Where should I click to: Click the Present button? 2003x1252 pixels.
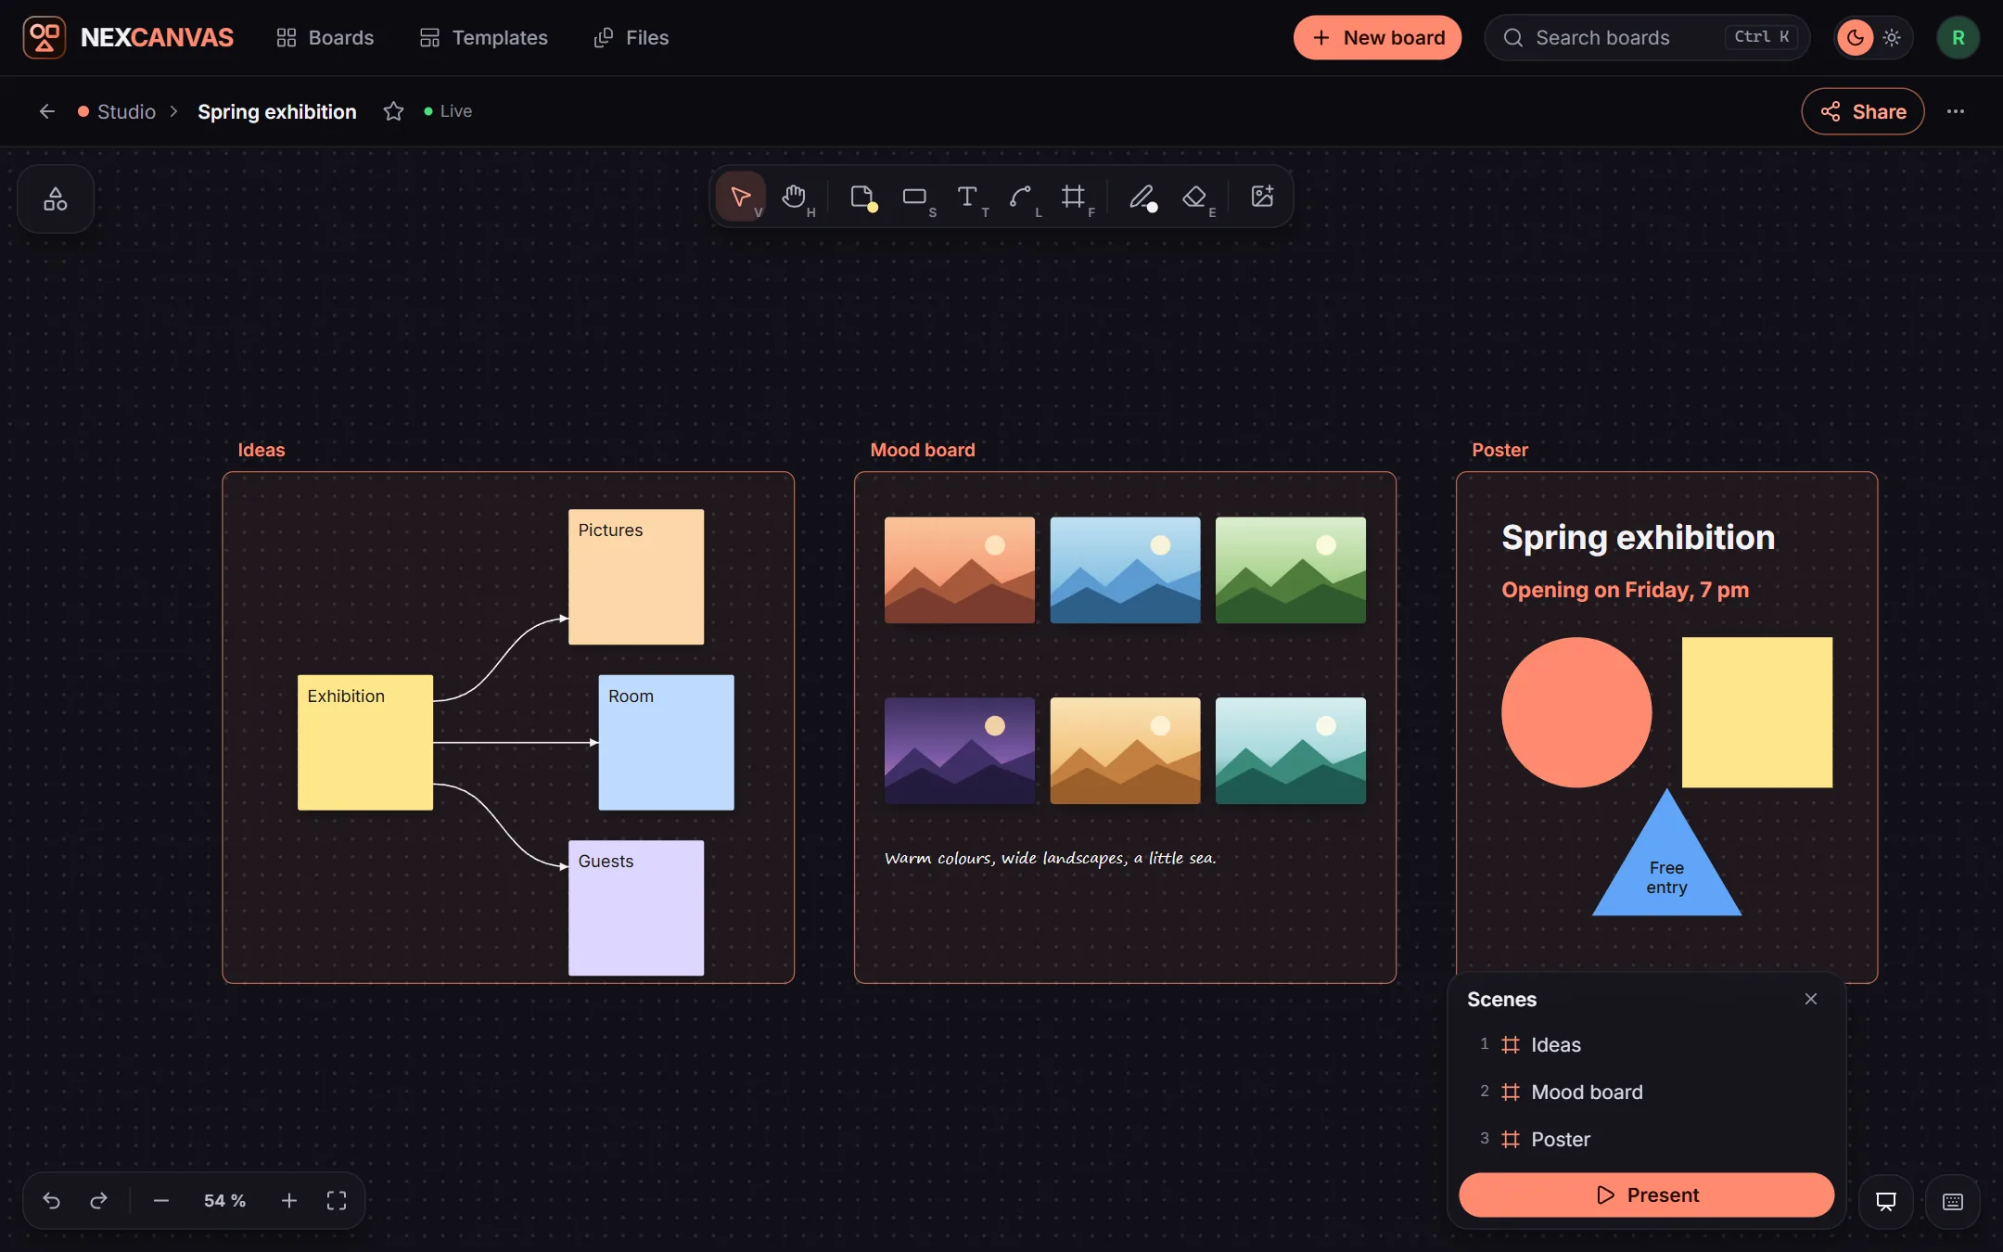click(1646, 1195)
